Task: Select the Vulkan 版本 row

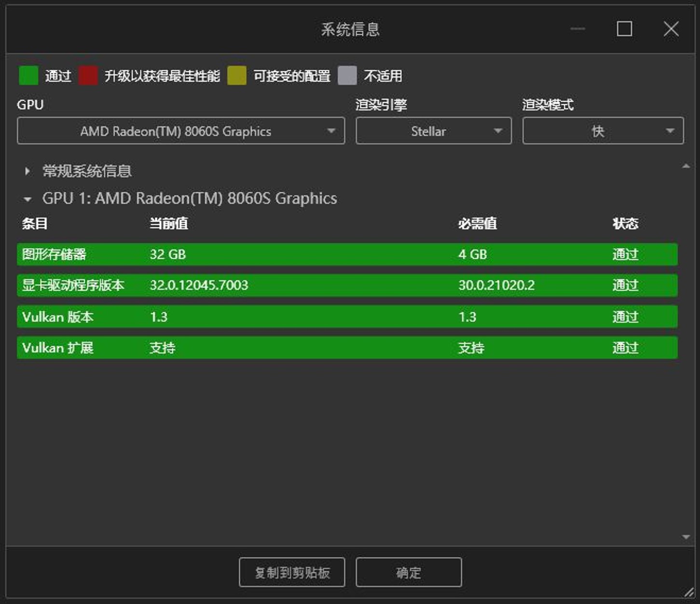Action: (x=347, y=317)
